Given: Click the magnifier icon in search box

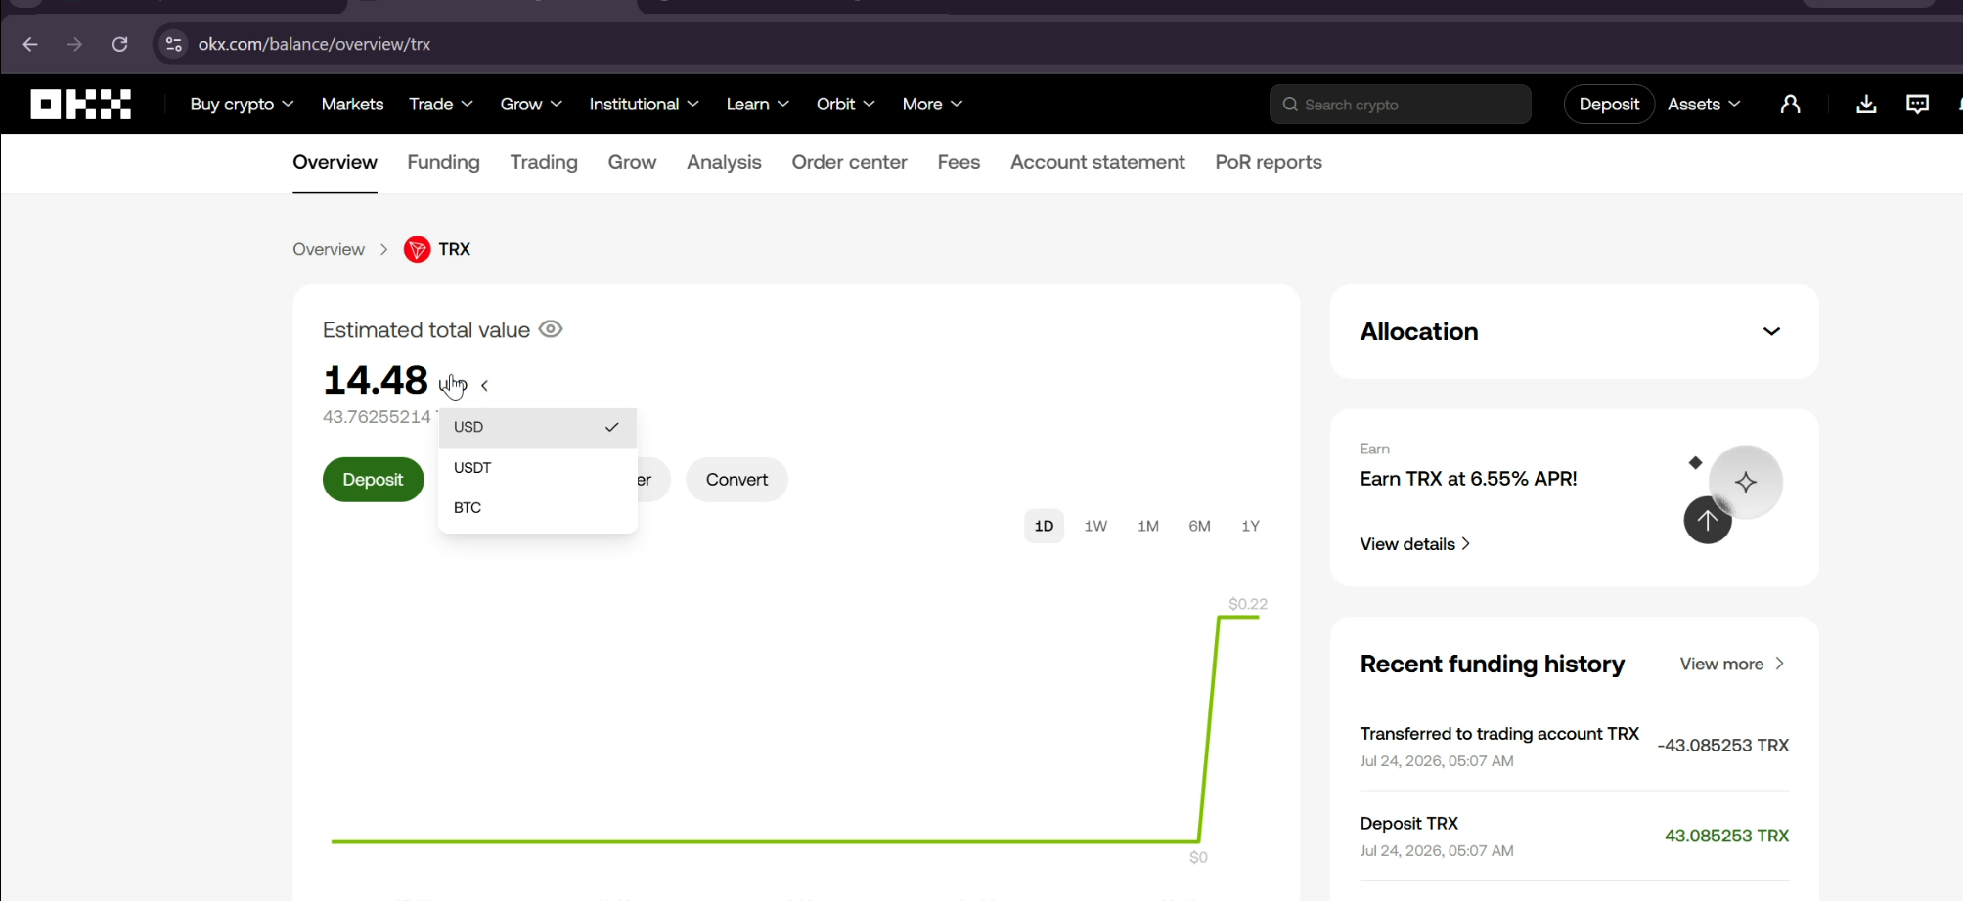Looking at the screenshot, I should [x=1290, y=105].
